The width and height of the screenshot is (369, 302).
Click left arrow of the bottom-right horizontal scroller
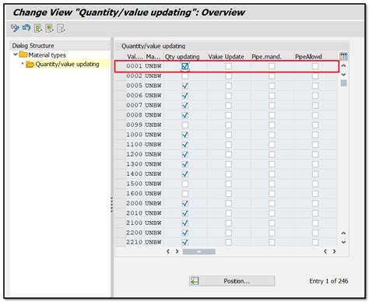[325, 251]
